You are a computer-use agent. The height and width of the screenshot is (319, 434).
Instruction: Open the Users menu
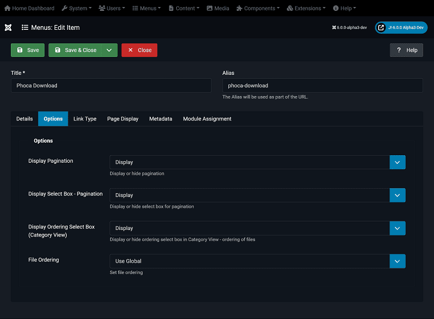point(112,8)
